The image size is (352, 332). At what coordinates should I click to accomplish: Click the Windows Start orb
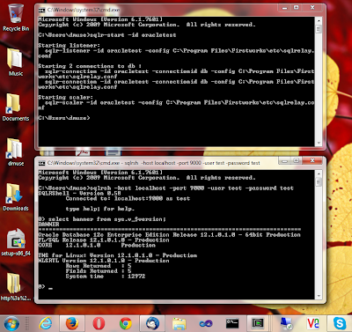(x=11, y=324)
